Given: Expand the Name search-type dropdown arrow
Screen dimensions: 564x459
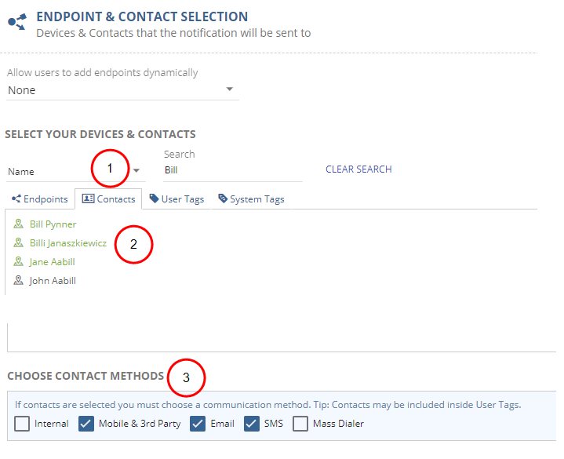Looking at the screenshot, I should (136, 171).
